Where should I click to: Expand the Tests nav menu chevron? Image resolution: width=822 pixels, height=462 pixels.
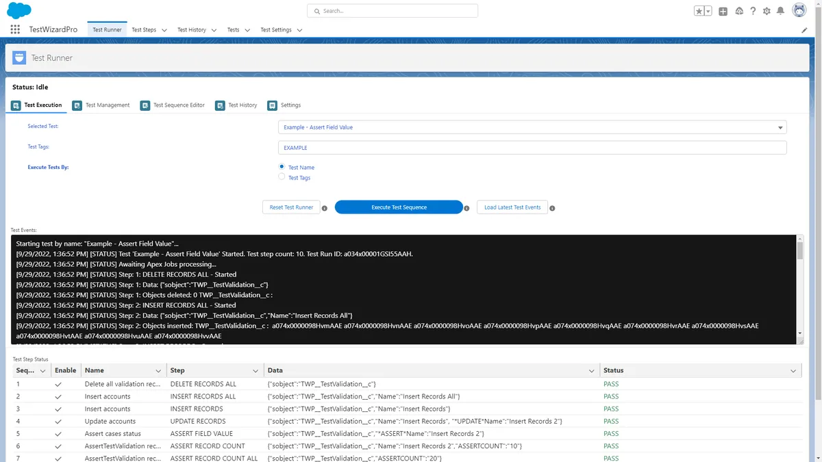tap(247, 30)
